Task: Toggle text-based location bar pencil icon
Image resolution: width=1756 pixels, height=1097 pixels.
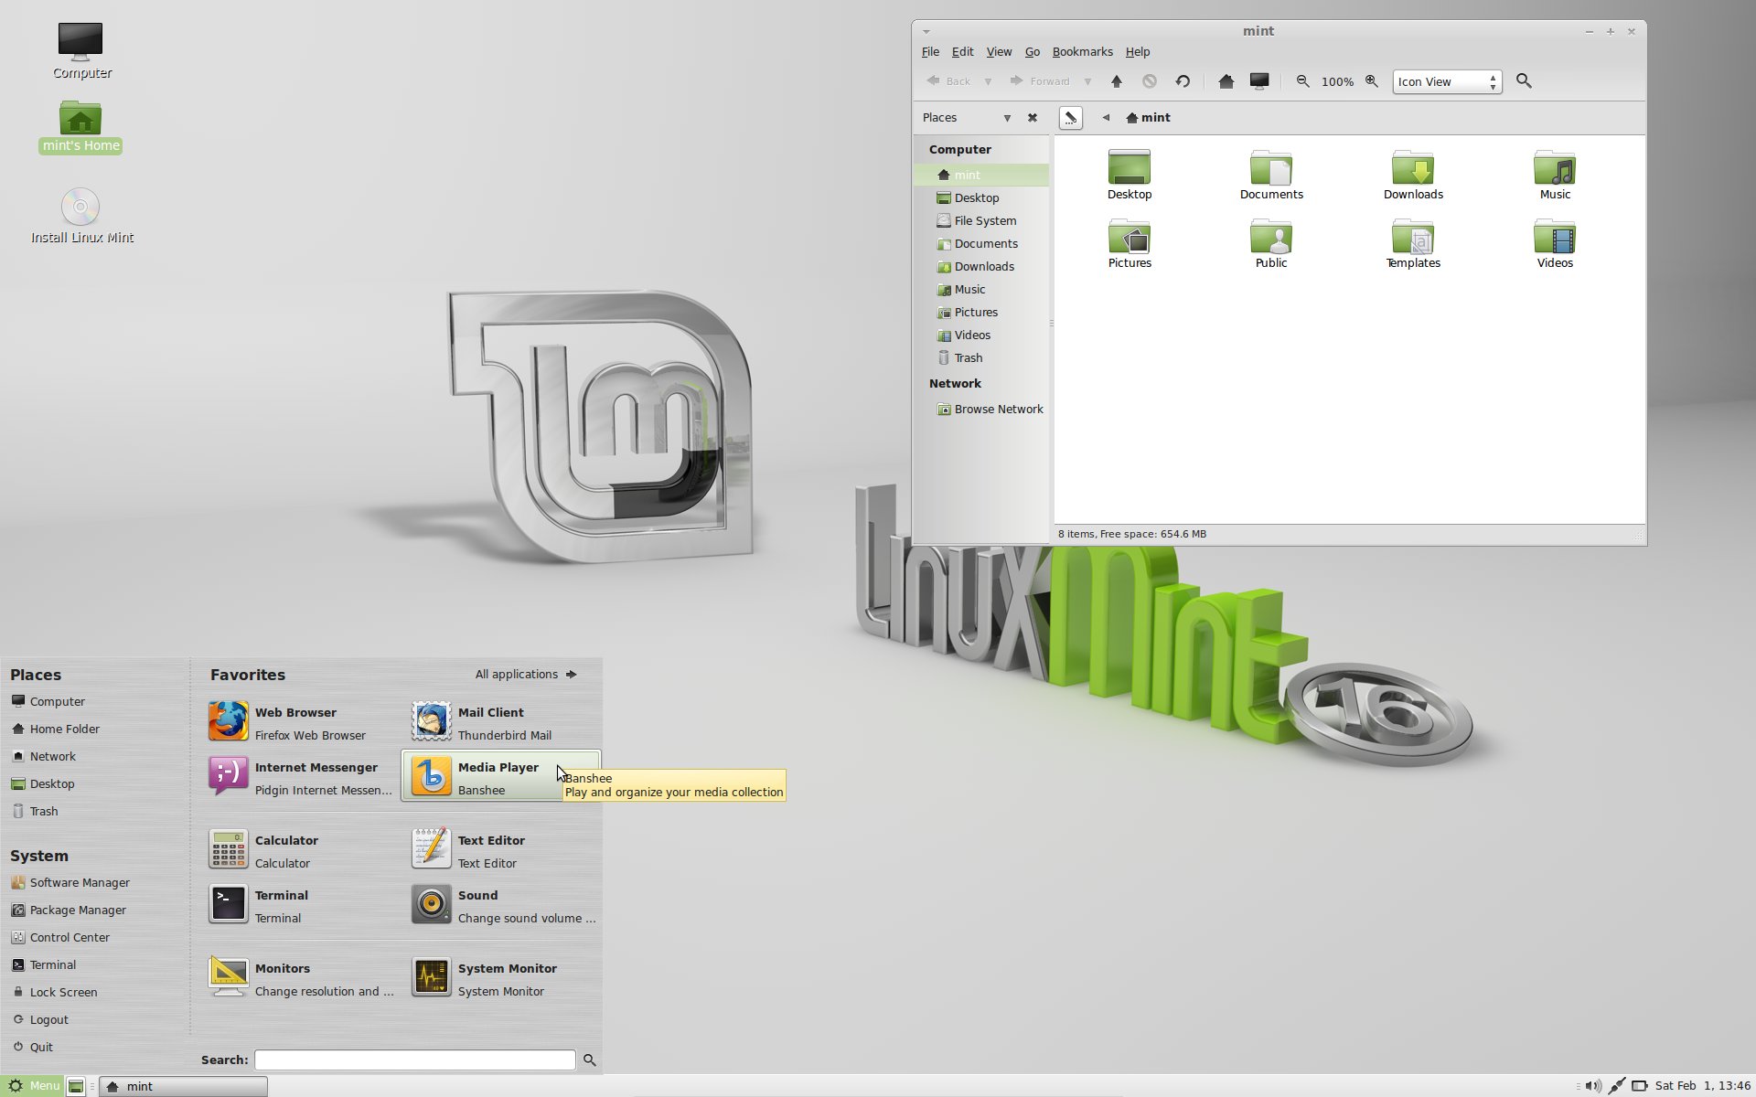Action: coord(1071,118)
